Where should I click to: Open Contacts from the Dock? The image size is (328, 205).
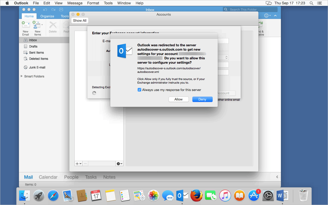coord(82,196)
